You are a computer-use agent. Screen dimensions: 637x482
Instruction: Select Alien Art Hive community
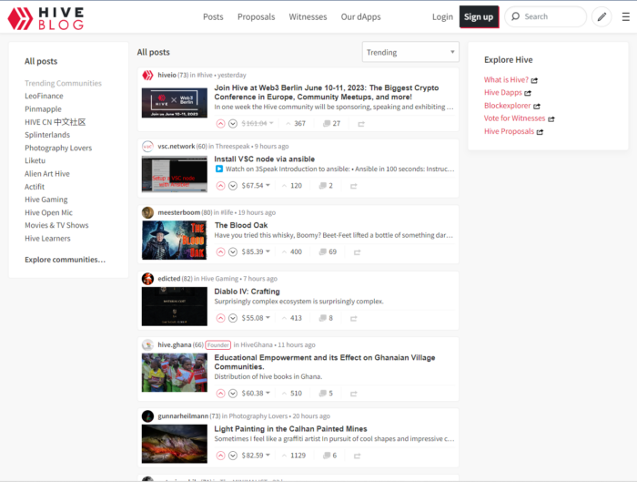pyautogui.click(x=47, y=174)
